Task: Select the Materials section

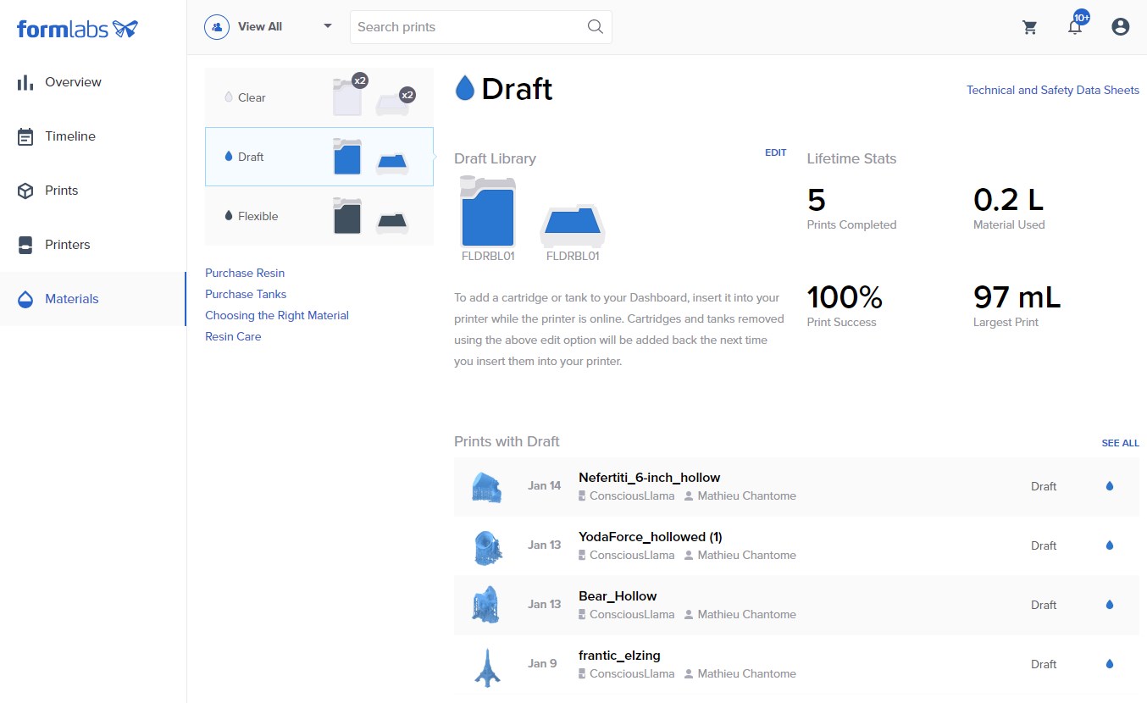Action: click(93, 299)
